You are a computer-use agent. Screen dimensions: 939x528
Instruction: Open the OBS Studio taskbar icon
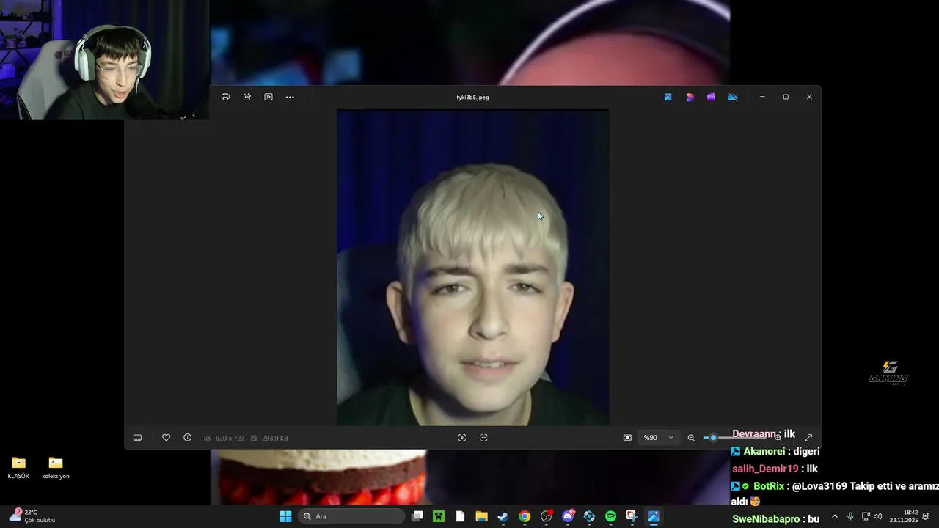point(546,516)
